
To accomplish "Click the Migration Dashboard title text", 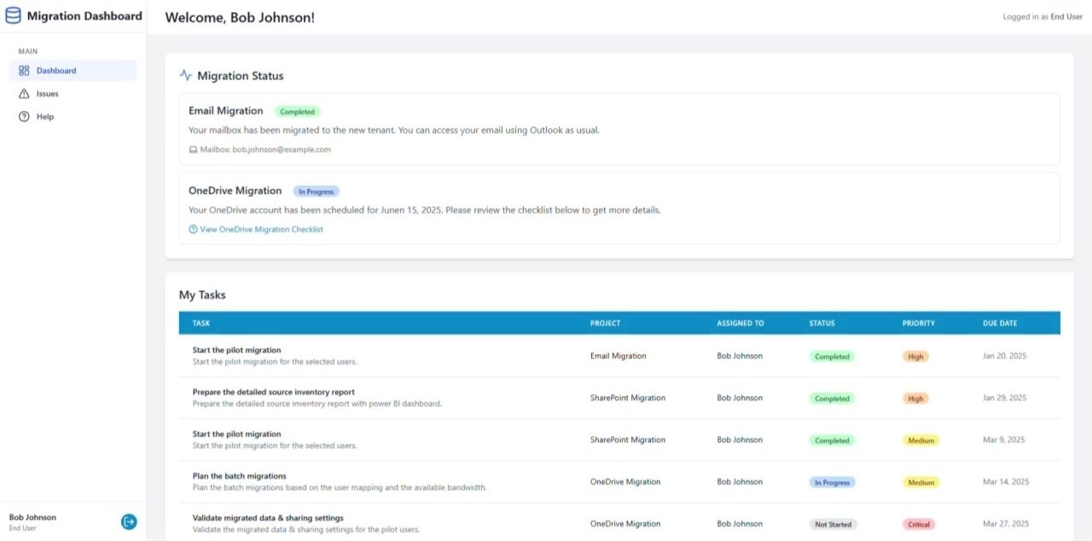I will tap(84, 15).
